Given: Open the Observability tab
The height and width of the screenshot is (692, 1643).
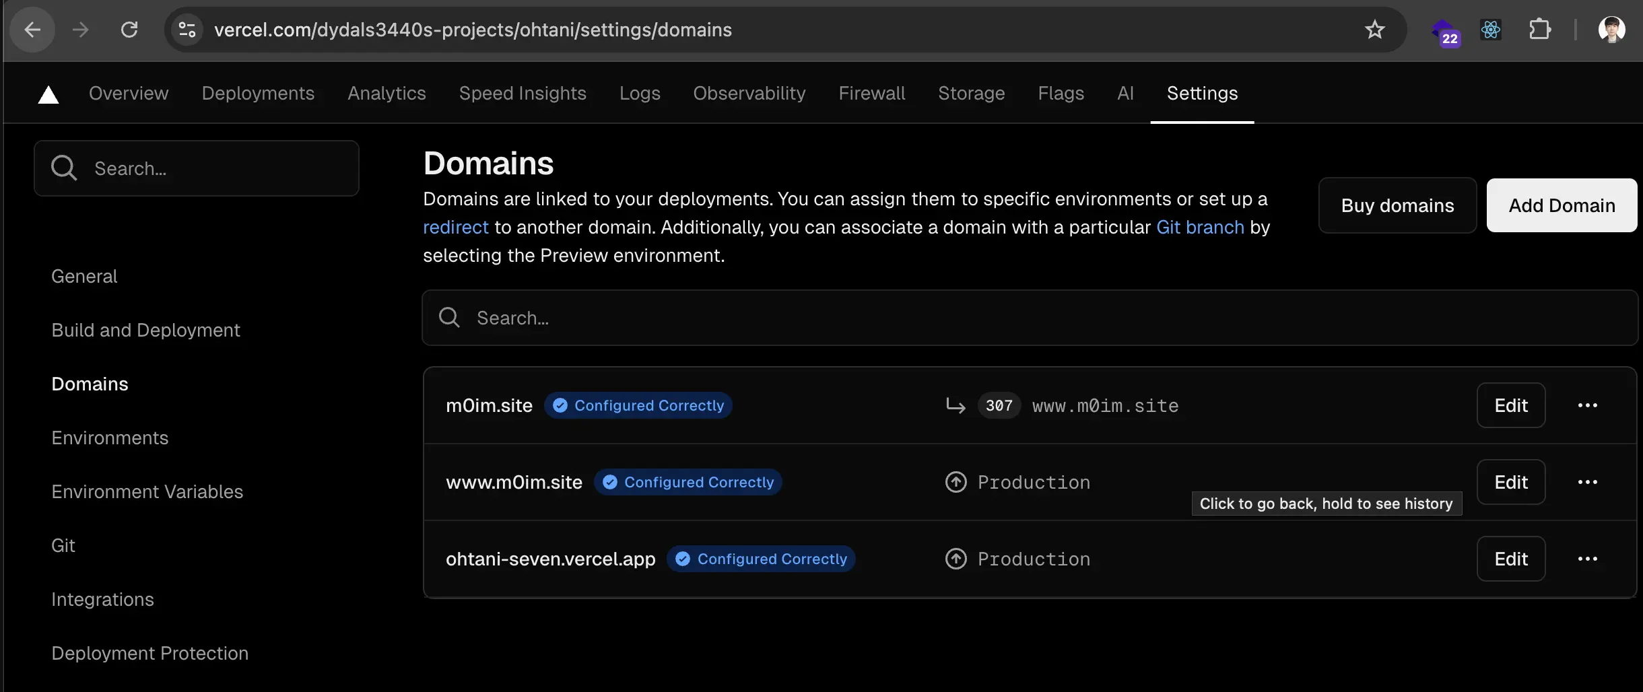Looking at the screenshot, I should click(x=749, y=93).
